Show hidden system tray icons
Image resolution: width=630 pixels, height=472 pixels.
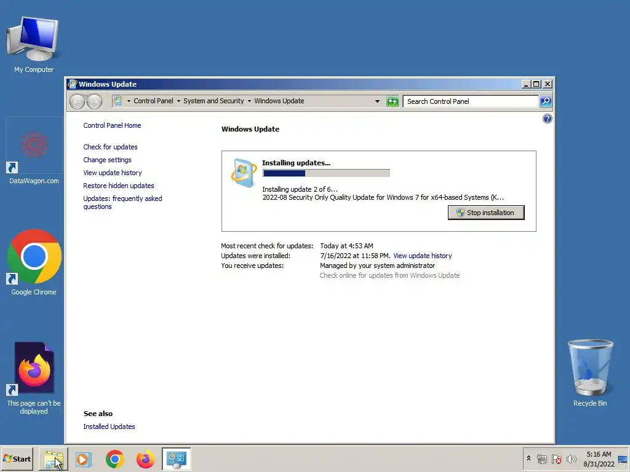(x=528, y=458)
